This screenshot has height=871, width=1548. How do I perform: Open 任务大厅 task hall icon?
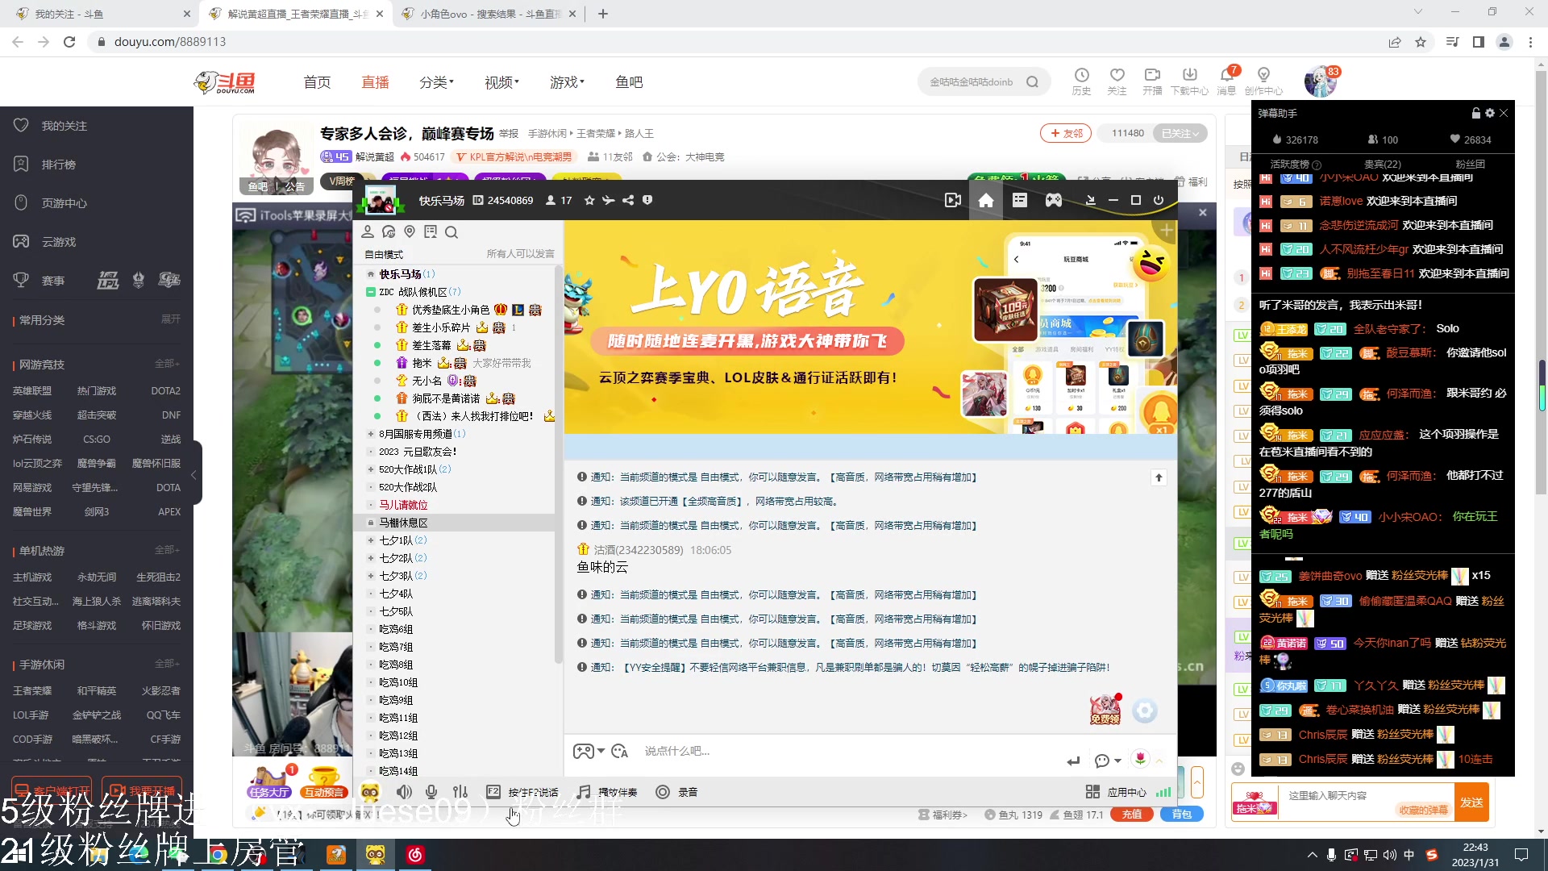point(269,782)
